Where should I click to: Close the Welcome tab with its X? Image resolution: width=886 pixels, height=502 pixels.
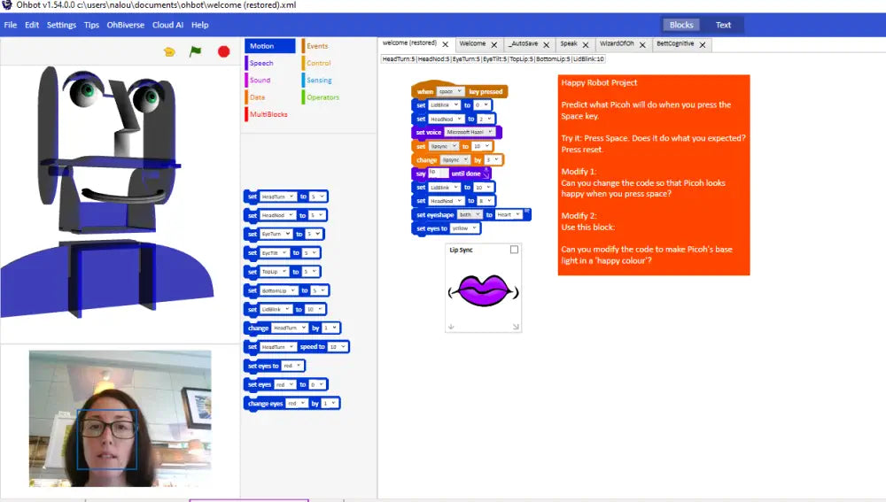[495, 44]
